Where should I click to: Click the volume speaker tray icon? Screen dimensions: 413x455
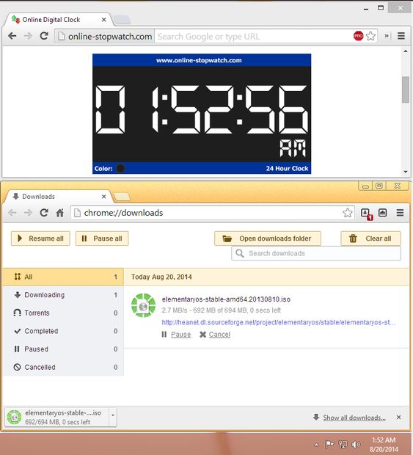(x=356, y=444)
